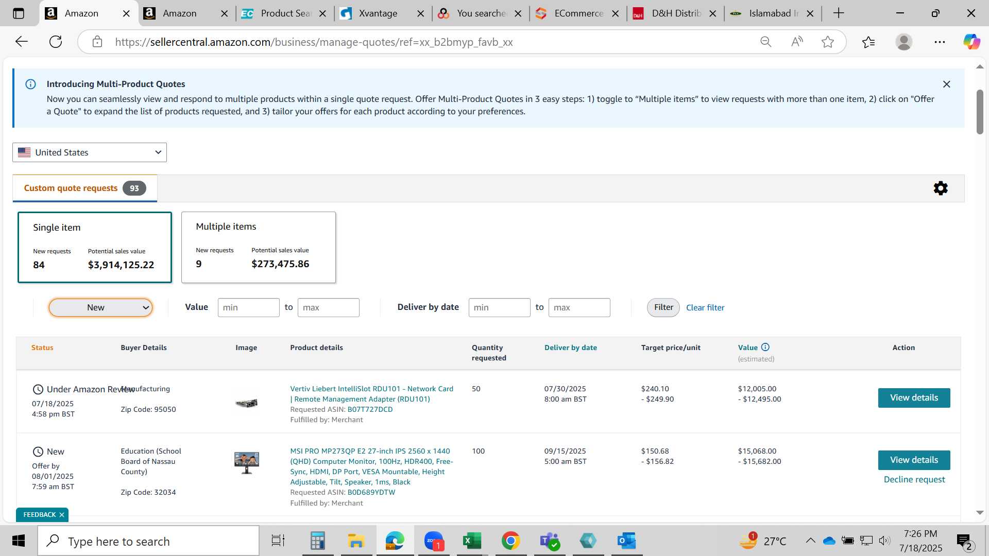
Task: Open File Explorer from taskbar
Action: point(356,541)
